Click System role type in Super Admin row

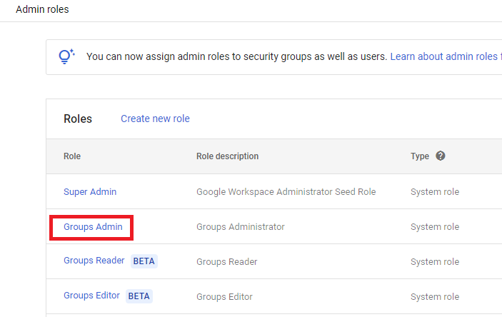[434, 192]
